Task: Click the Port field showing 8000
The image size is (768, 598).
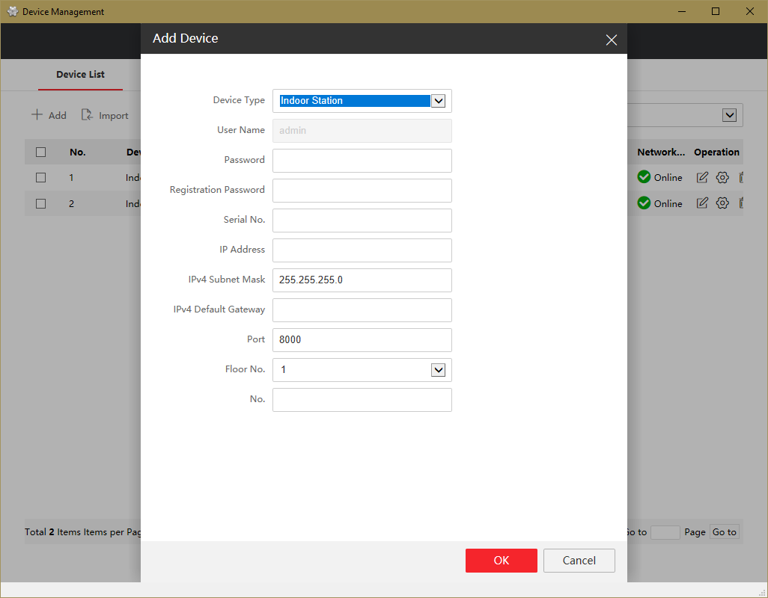Action: [362, 340]
